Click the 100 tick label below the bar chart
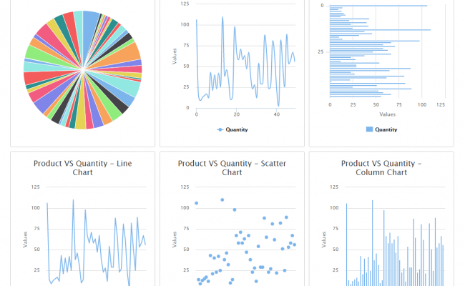This screenshot has width=465, height=286. [422, 104]
